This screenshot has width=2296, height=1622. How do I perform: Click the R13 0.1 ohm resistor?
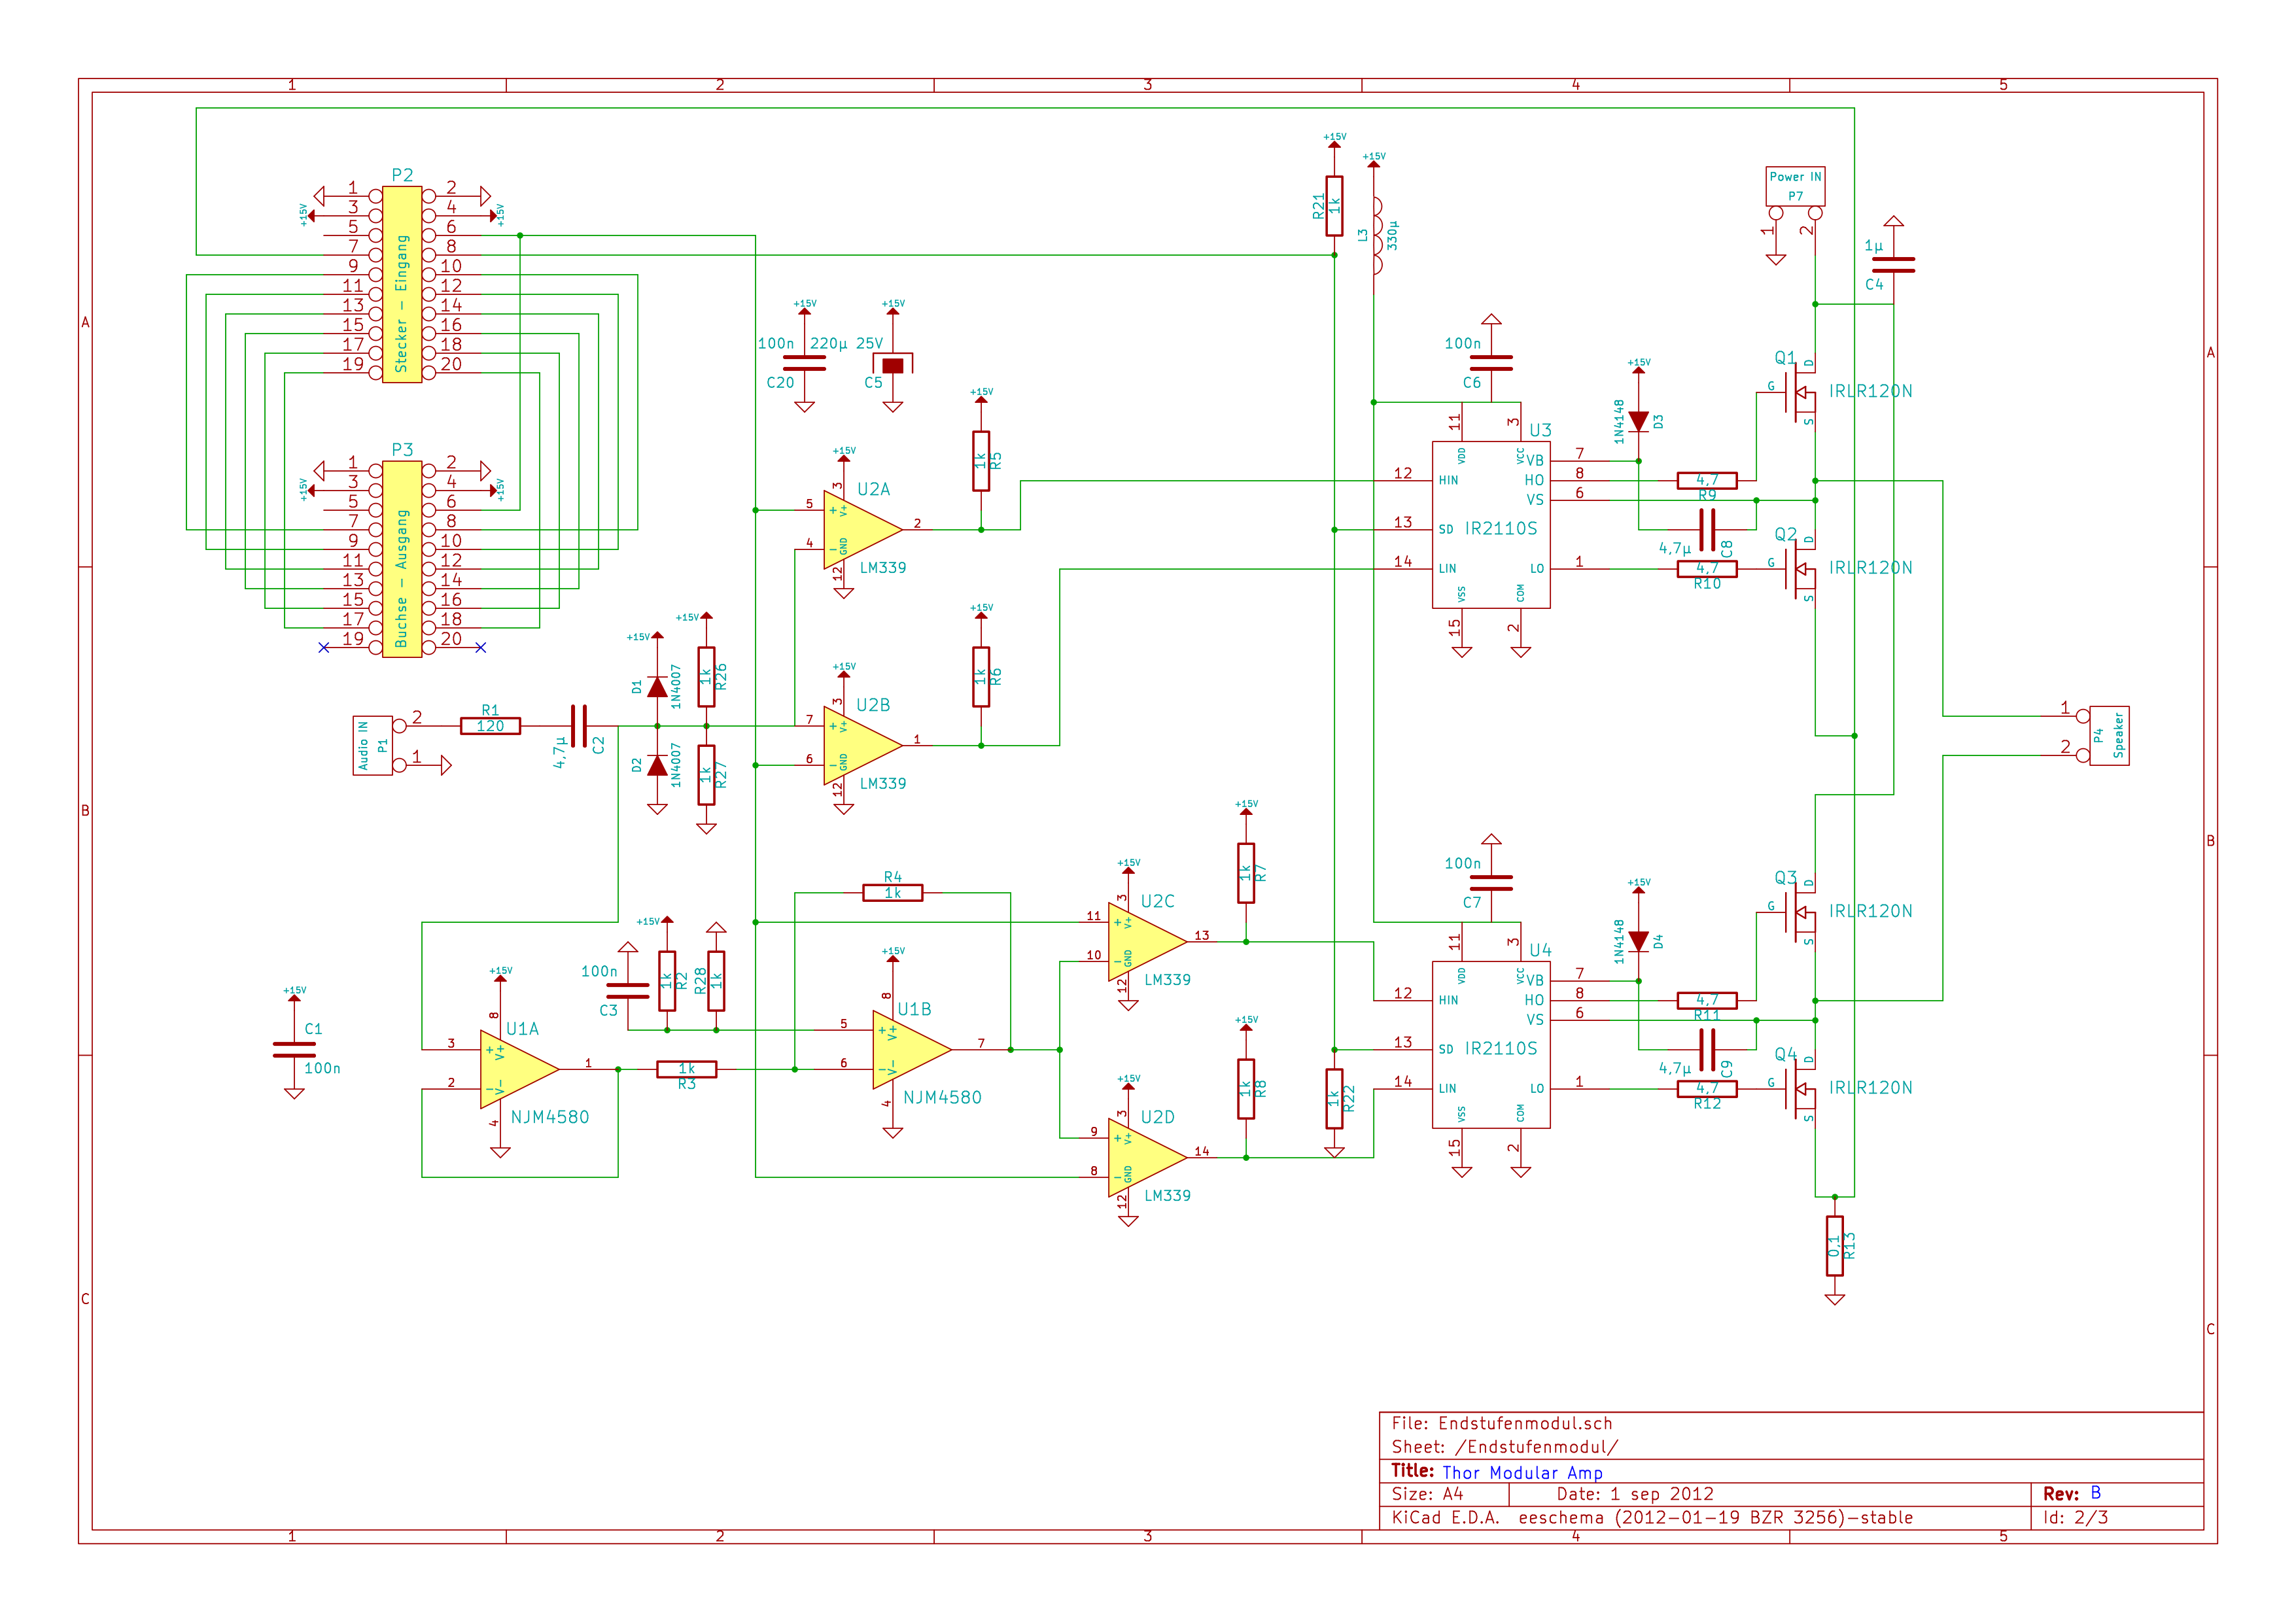(x=1834, y=1245)
